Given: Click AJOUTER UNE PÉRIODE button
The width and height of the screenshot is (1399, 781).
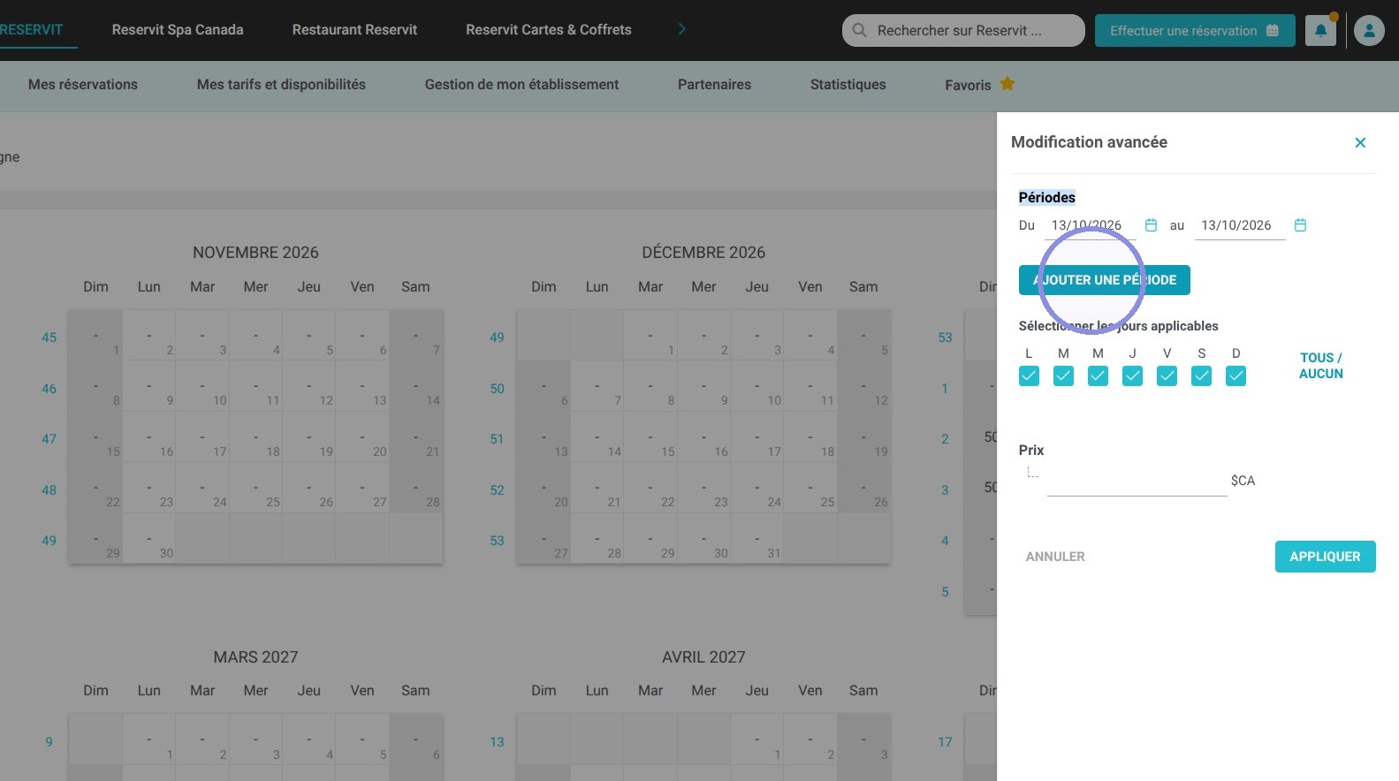Looking at the screenshot, I should pyautogui.click(x=1104, y=280).
